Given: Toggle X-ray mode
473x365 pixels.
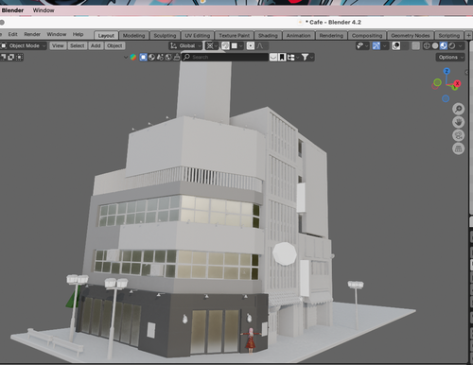Looking at the screenshot, I should [x=416, y=46].
